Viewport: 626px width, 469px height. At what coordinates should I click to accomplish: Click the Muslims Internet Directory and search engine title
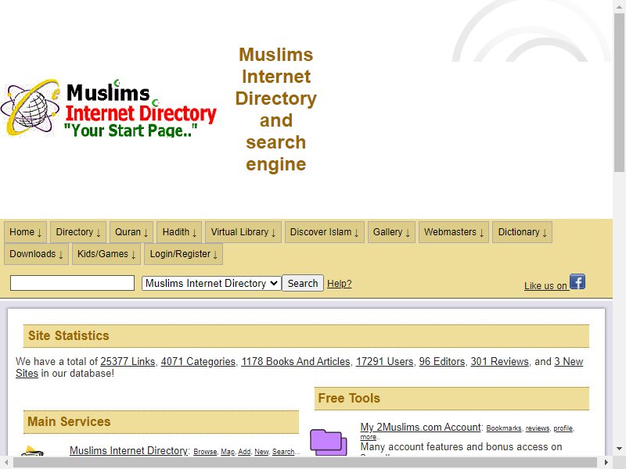276,109
